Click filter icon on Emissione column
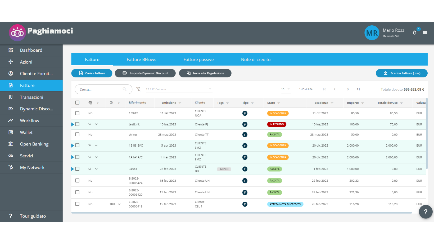434x244 pixels. coord(180,103)
